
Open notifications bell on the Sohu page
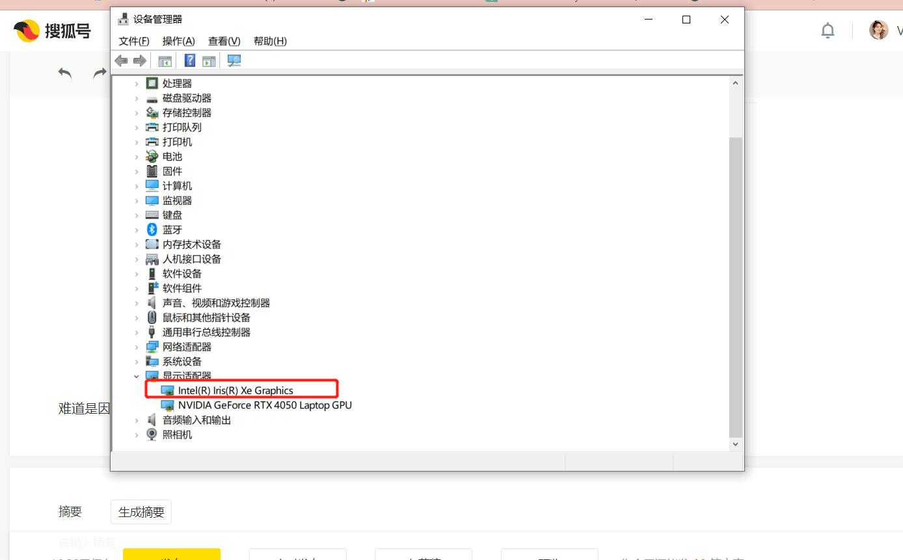828,30
